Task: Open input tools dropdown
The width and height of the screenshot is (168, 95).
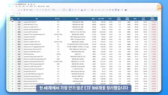Action: (x=126, y=10)
